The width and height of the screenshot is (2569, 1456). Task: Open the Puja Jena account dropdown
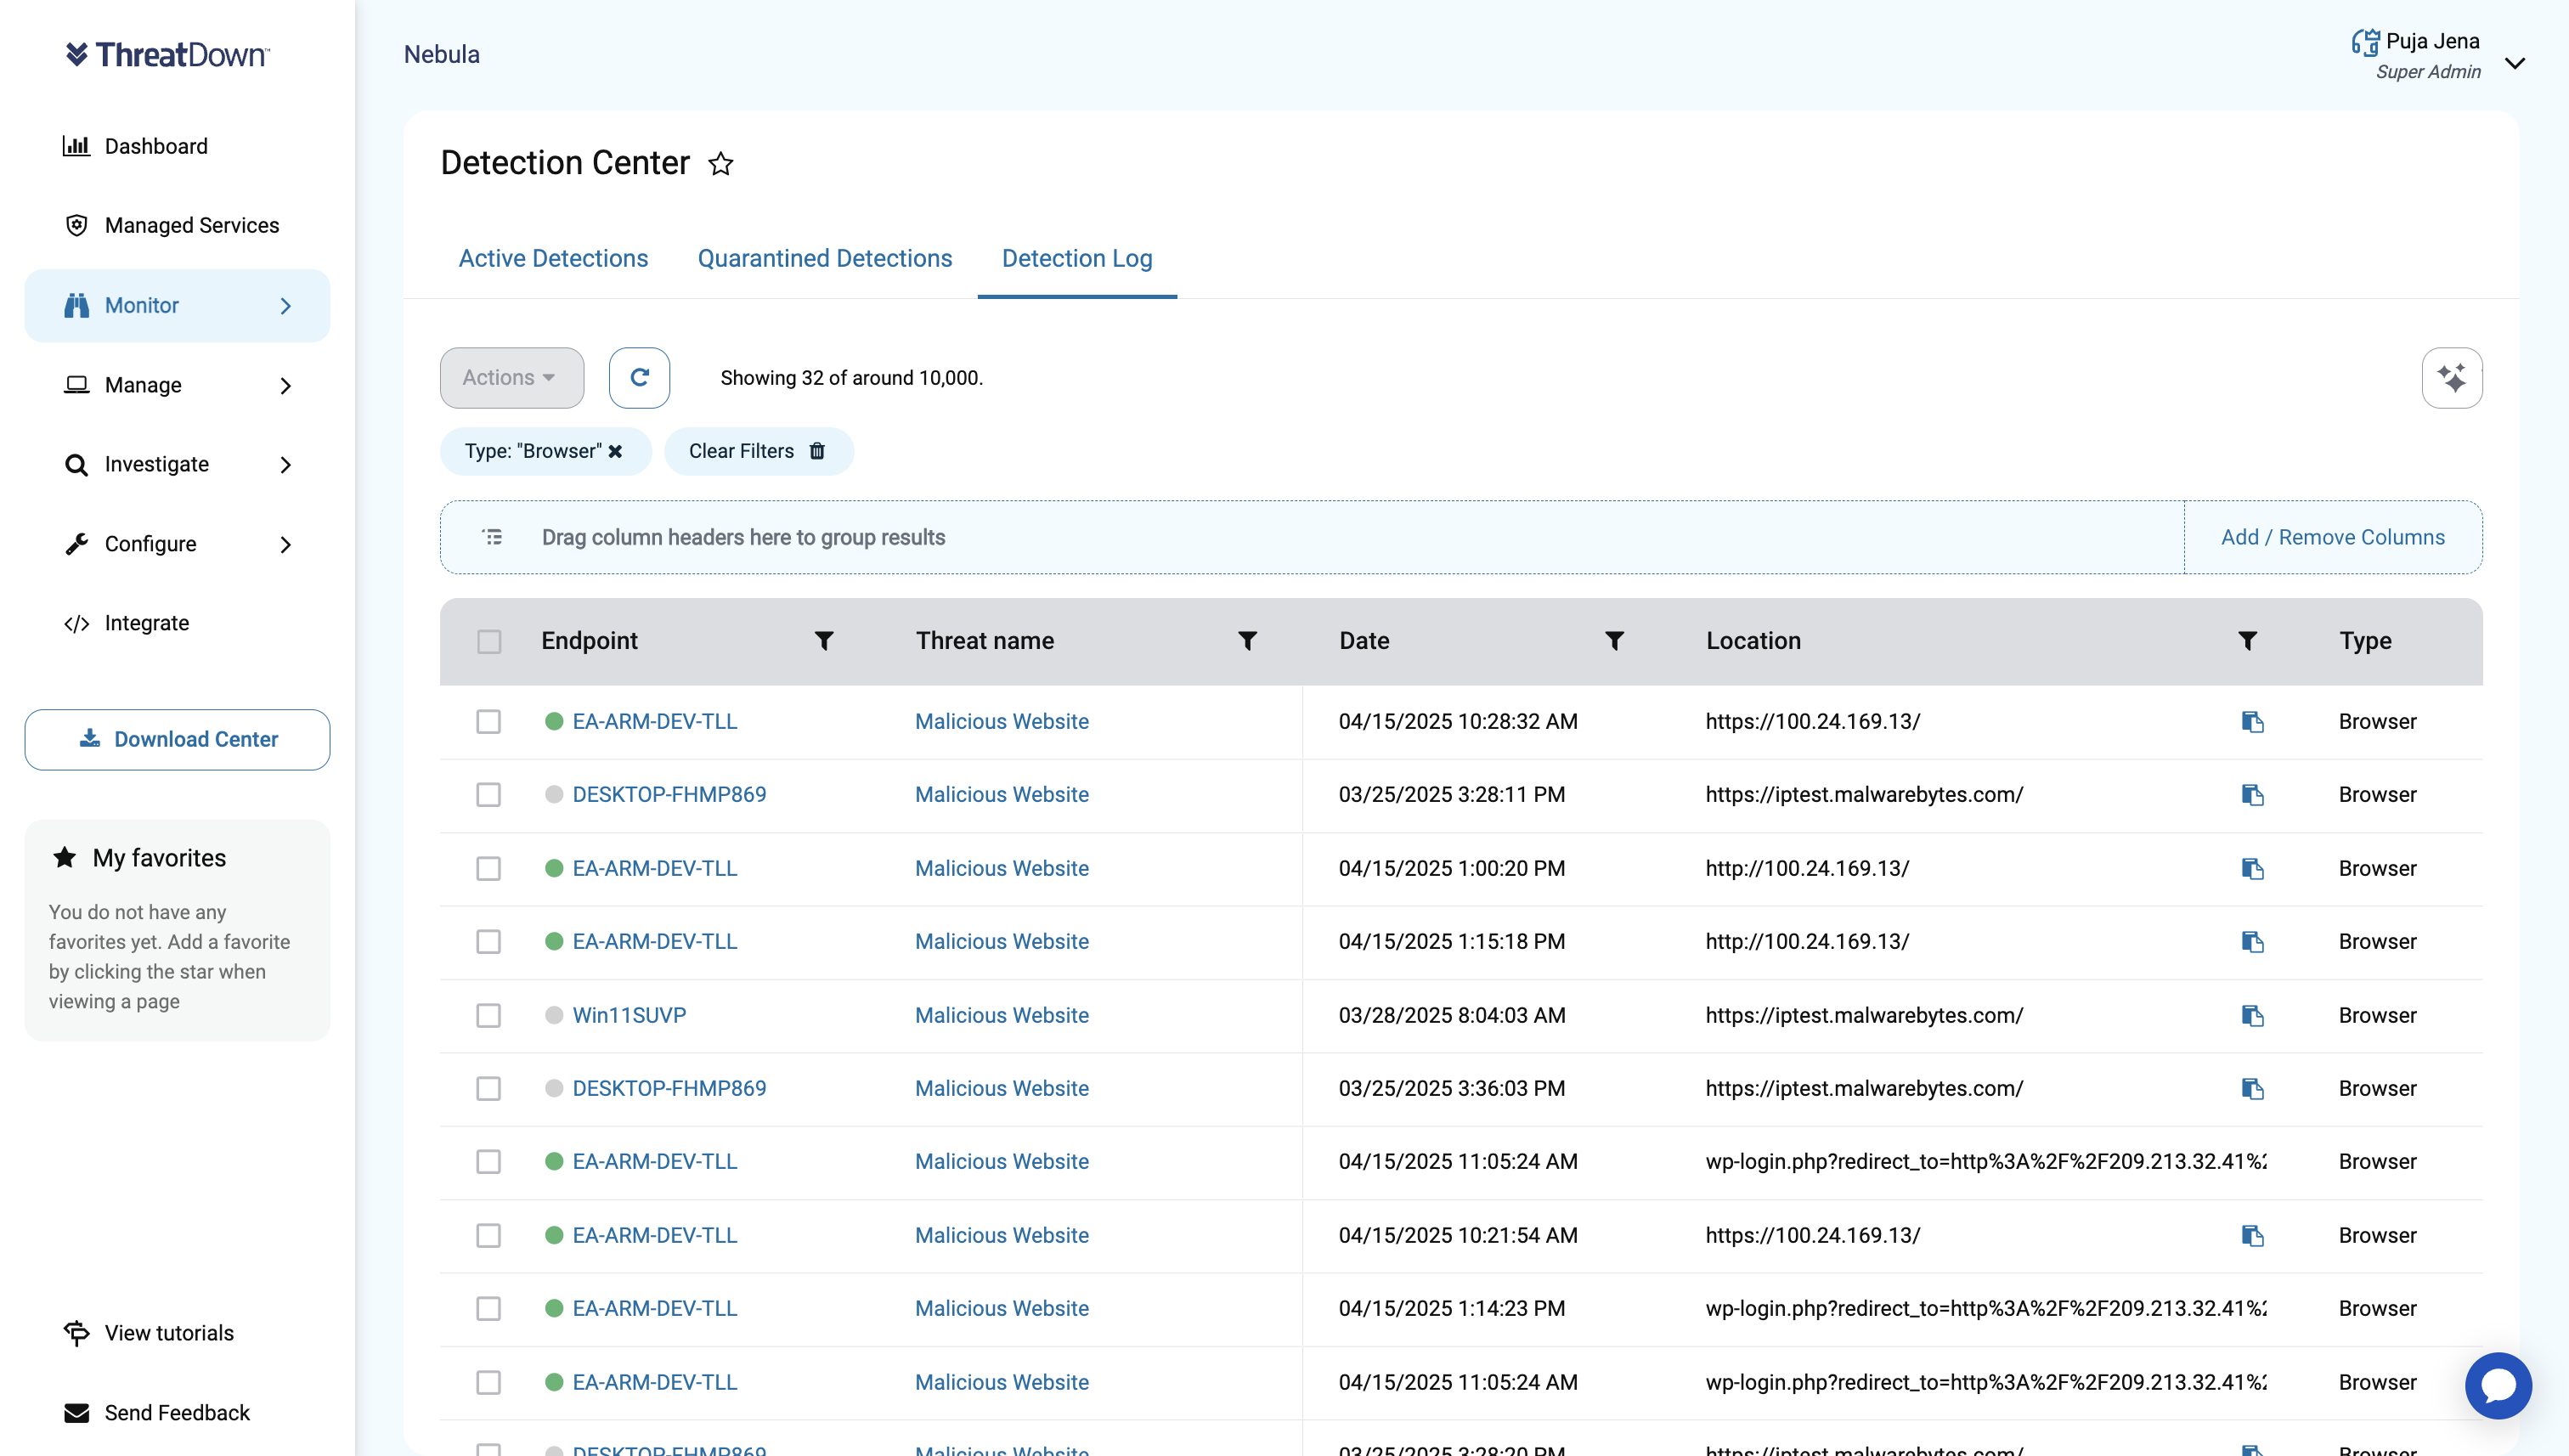tap(2514, 63)
